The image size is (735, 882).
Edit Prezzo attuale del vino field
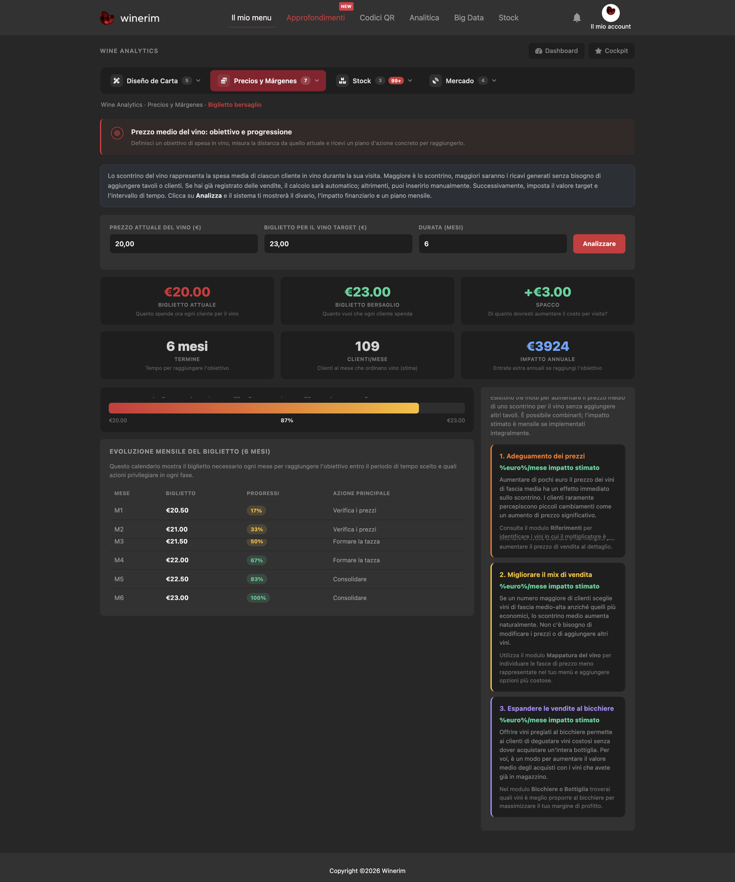[x=184, y=244]
